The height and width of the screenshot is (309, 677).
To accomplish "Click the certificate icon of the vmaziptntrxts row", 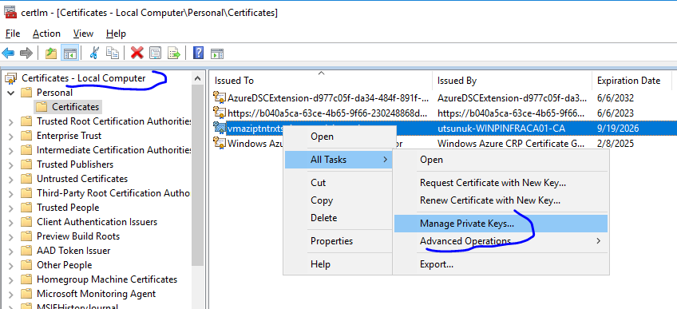I will point(220,129).
